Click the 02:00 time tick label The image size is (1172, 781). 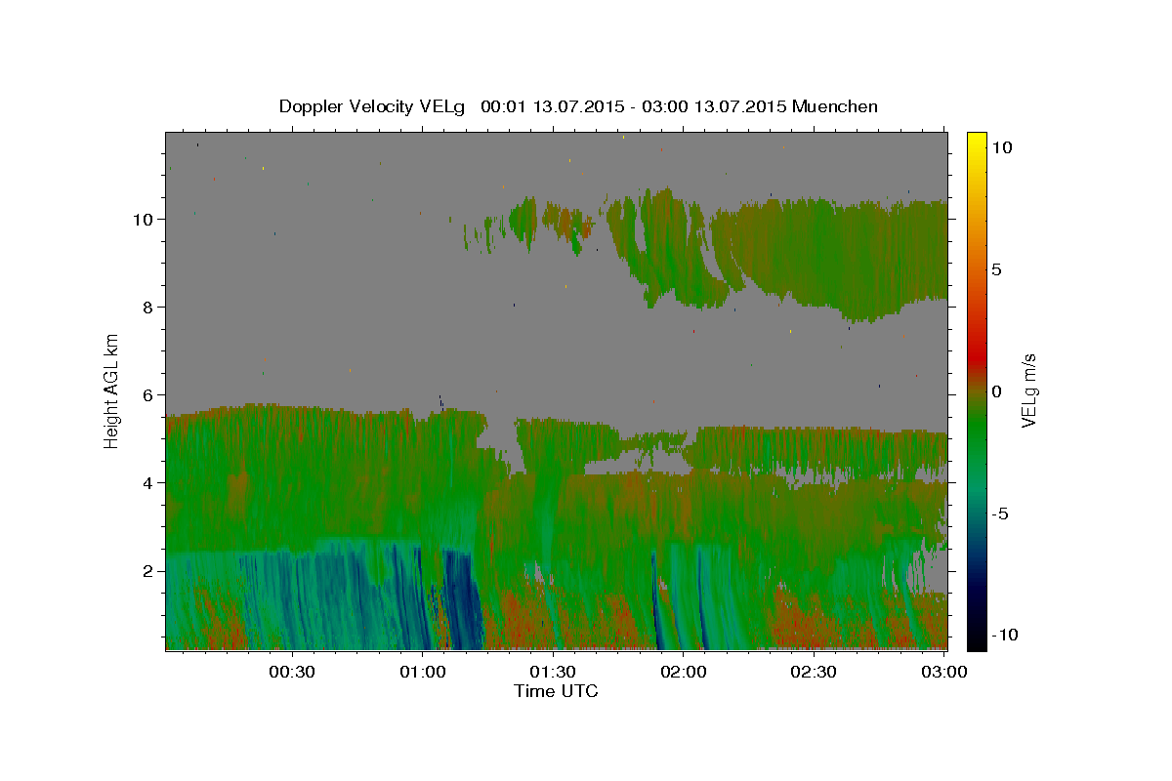point(684,672)
